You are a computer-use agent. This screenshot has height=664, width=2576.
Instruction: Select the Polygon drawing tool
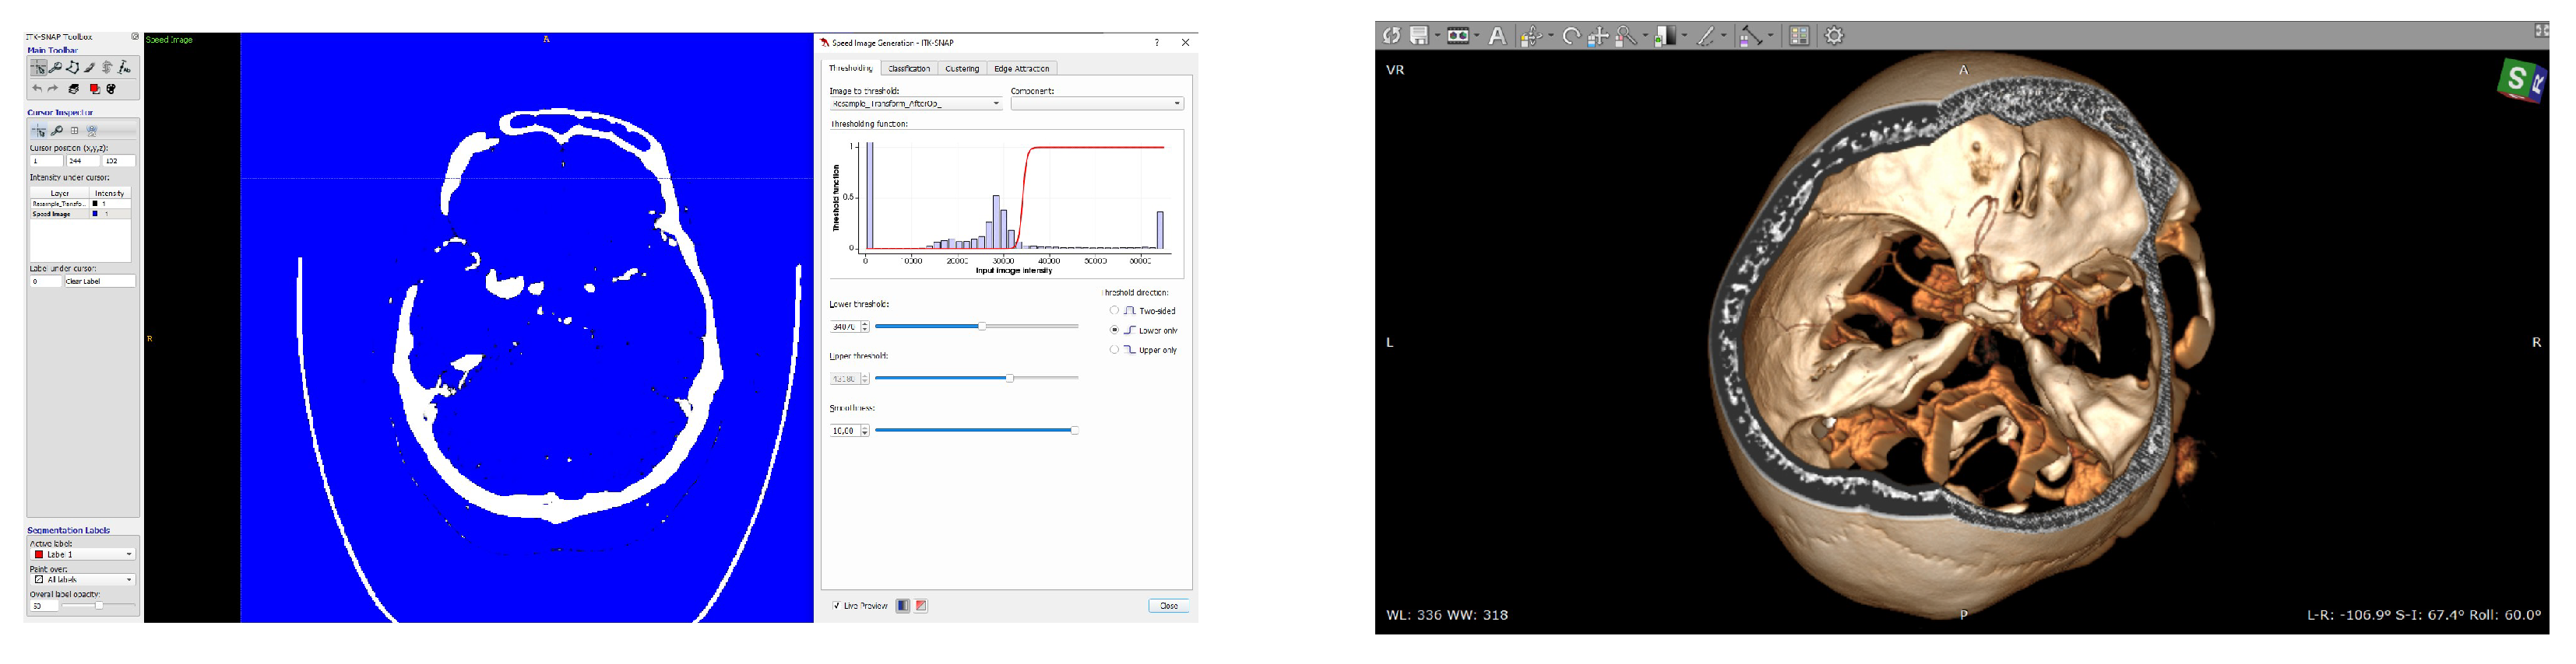pos(73,68)
